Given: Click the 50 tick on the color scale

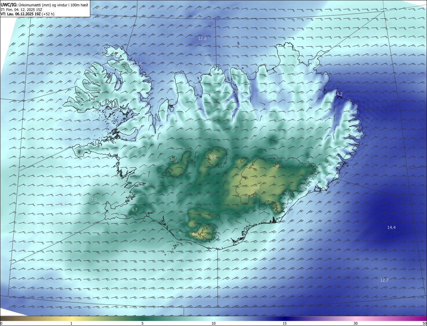Looking at the screenshot, I should point(425,323).
